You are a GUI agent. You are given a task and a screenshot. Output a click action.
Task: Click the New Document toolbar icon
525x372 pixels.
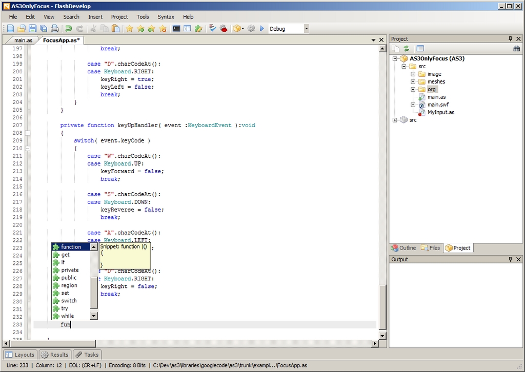tap(10, 29)
